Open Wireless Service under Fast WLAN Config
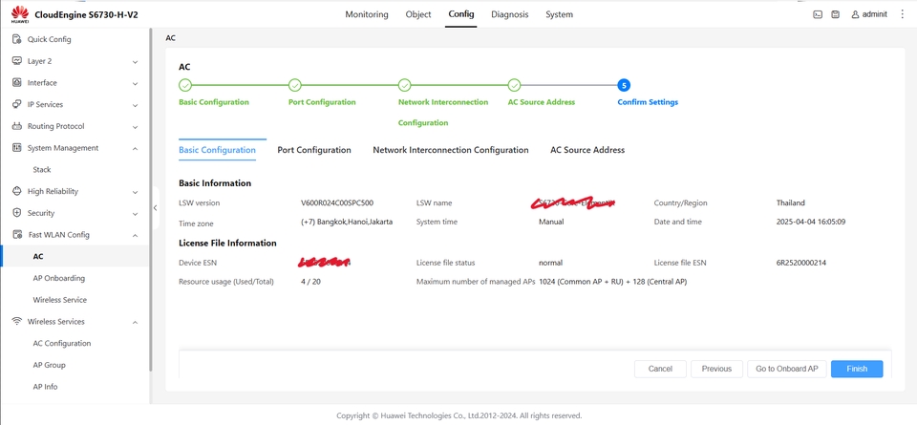The image size is (917, 425). (x=59, y=300)
